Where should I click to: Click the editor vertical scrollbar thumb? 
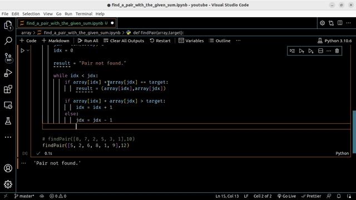(x=354, y=132)
